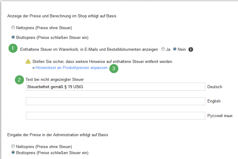Click the Deutsch tax text field

[x=115, y=87]
